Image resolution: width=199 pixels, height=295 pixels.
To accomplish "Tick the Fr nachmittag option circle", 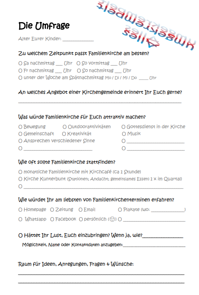I will (x=20, y=71).
